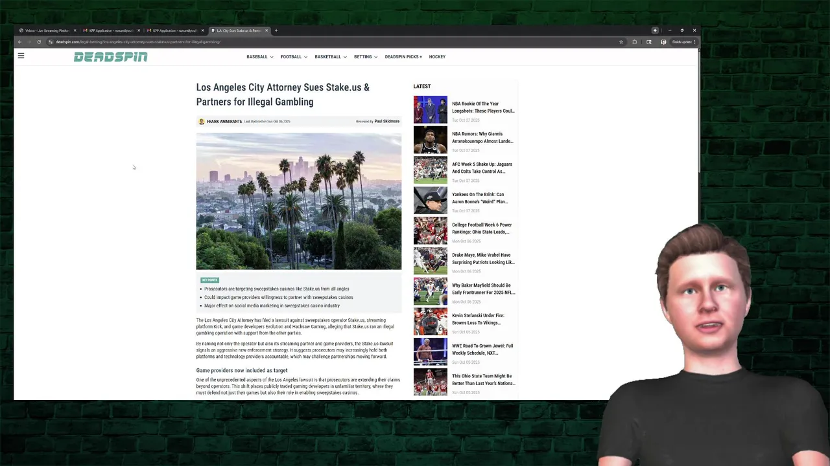This screenshot has width=830, height=466.
Task: Reload the page with the refresh icon
Action: click(39, 42)
